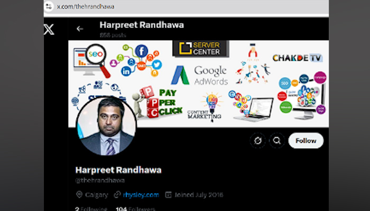Click the calendar joined-date icon

(168, 195)
